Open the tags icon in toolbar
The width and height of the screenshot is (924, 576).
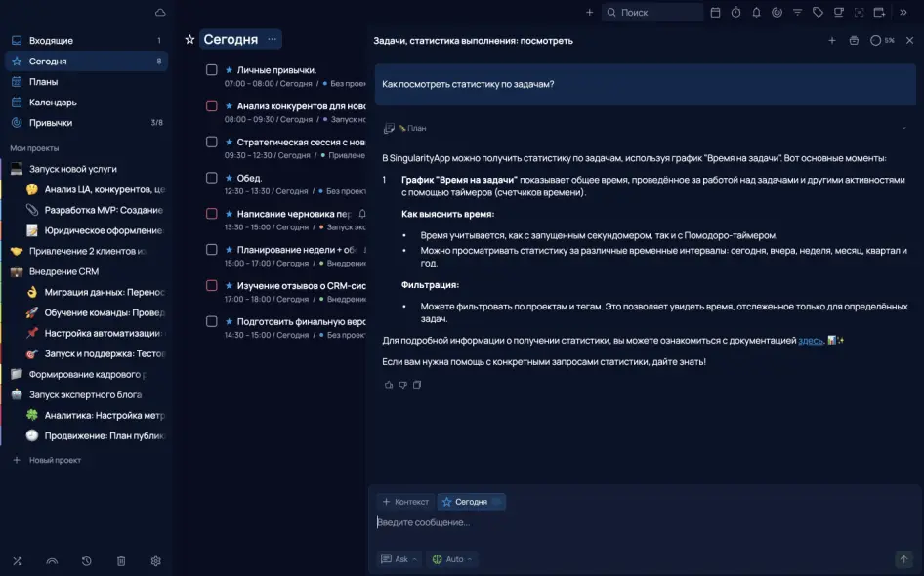tap(818, 13)
